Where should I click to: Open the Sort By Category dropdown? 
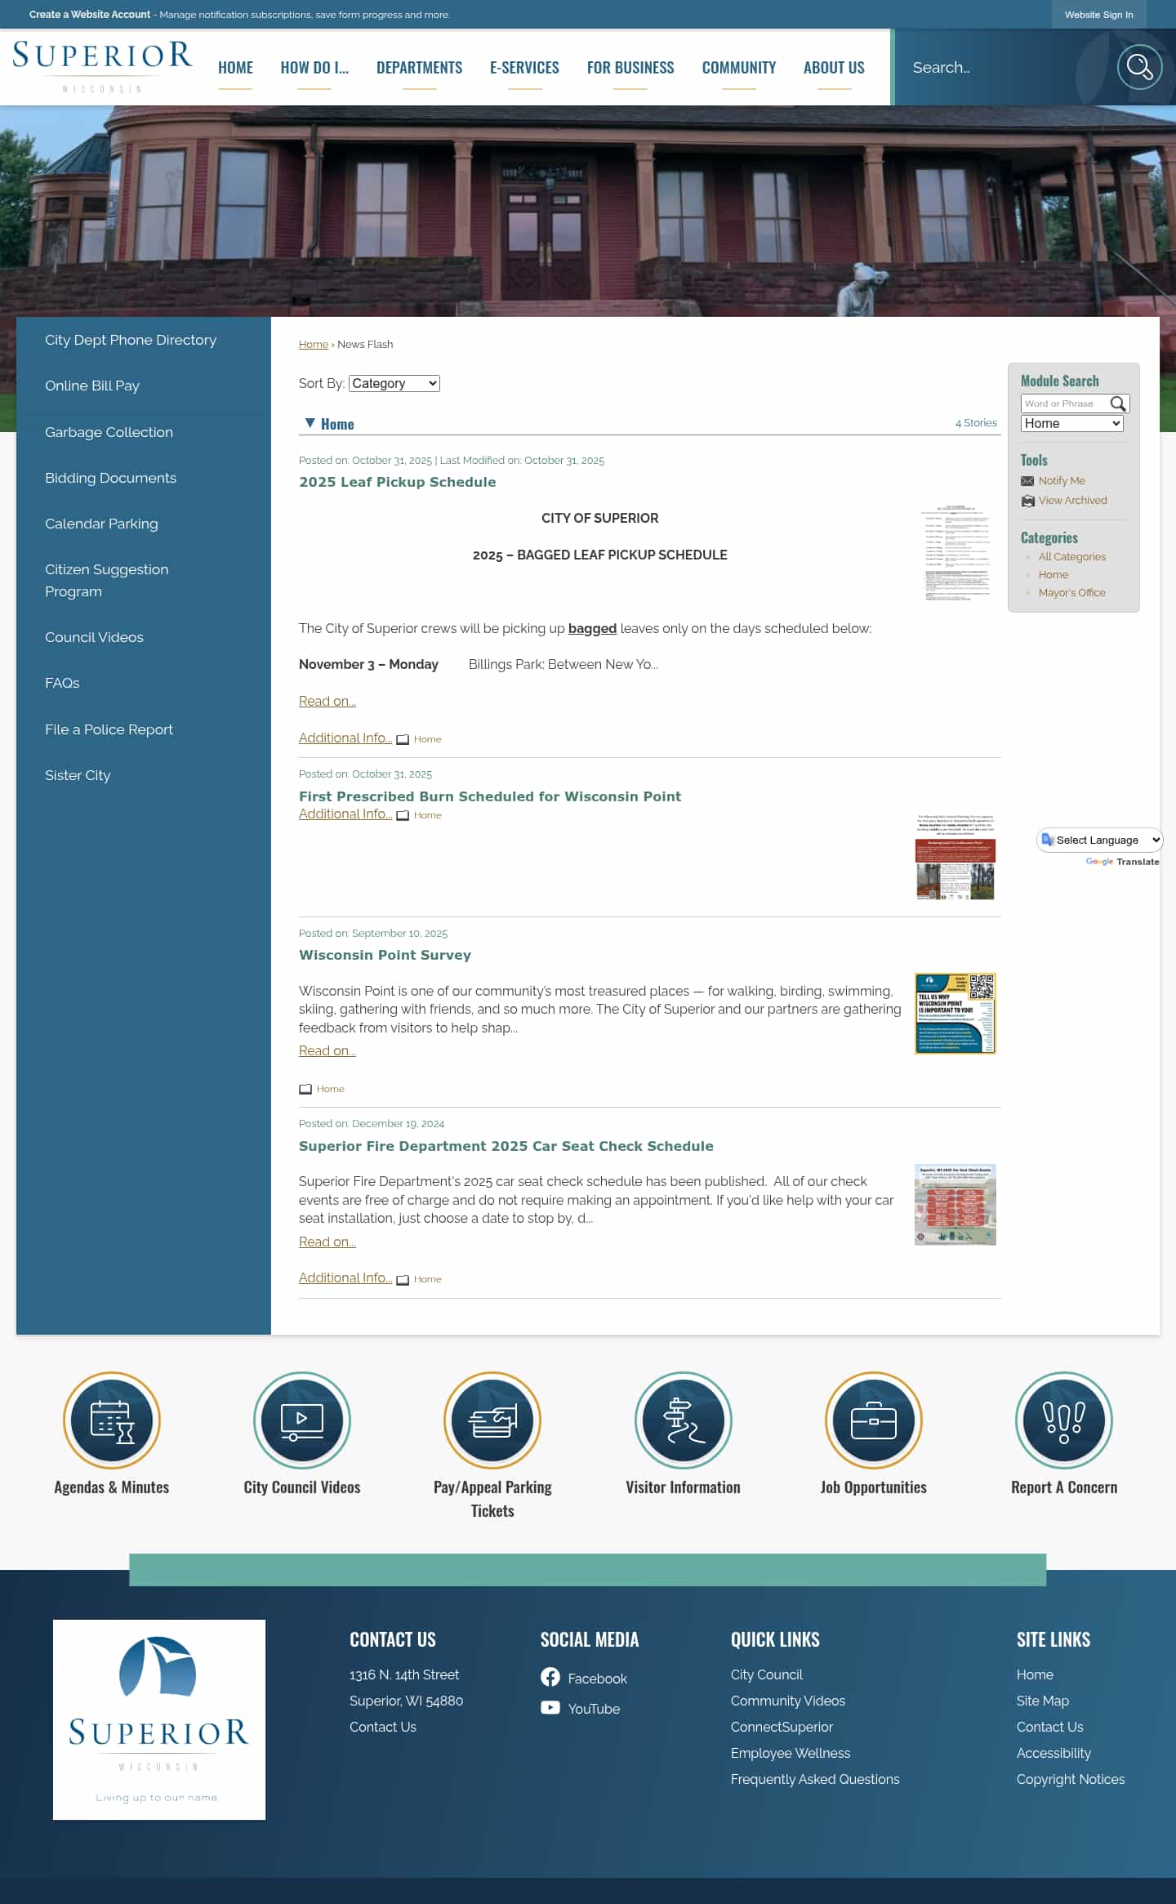(394, 383)
